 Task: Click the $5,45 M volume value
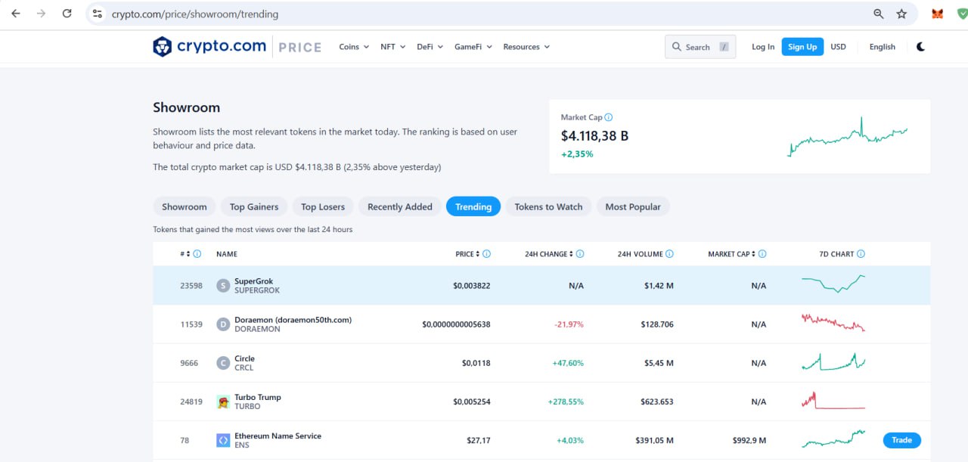(659, 363)
